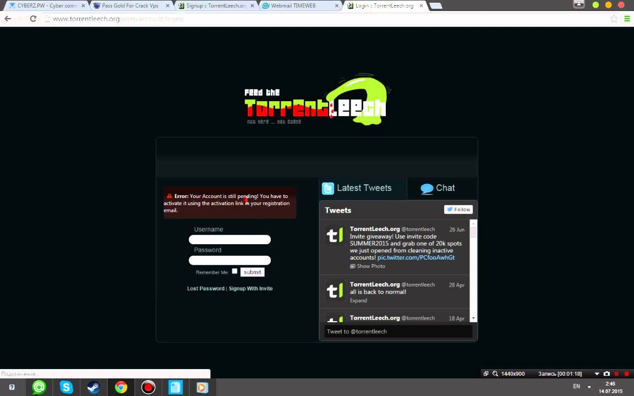Click the recording timer Запись [00:01:18]
The width and height of the screenshot is (634, 396).
click(x=560, y=374)
